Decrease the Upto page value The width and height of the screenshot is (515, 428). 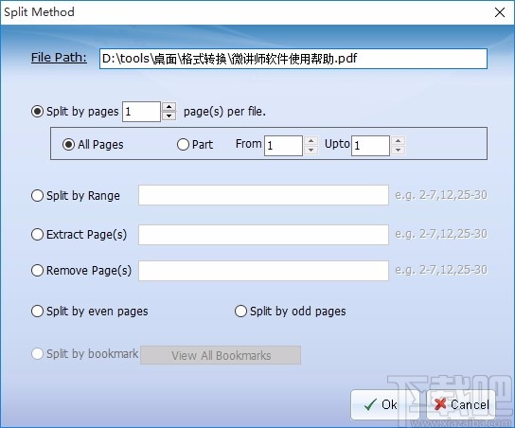click(398, 151)
